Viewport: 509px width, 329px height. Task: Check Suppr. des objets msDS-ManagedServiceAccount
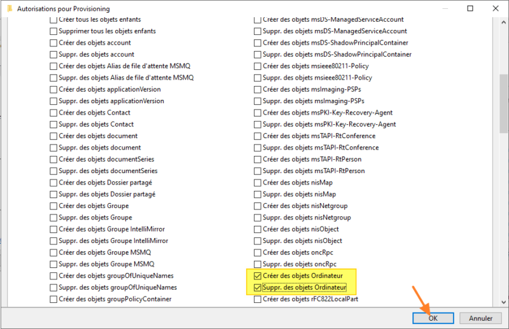258,31
